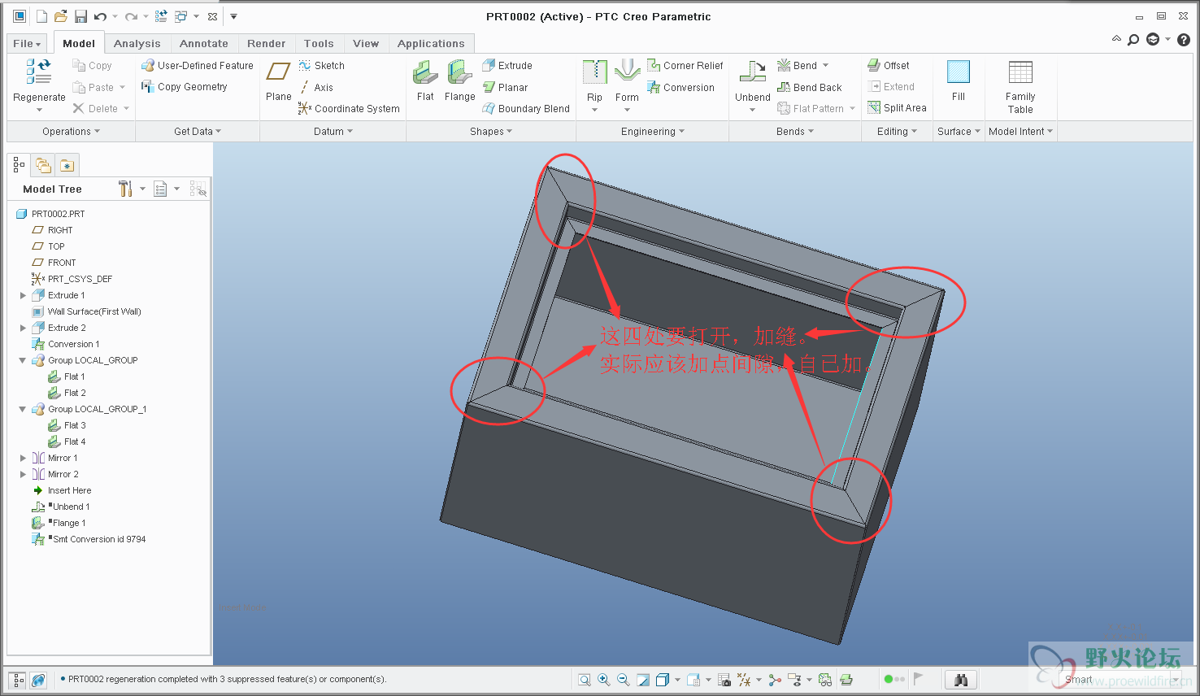This screenshot has width=1200, height=696.
Task: Open the Operations group dropdown
Action: (71, 131)
